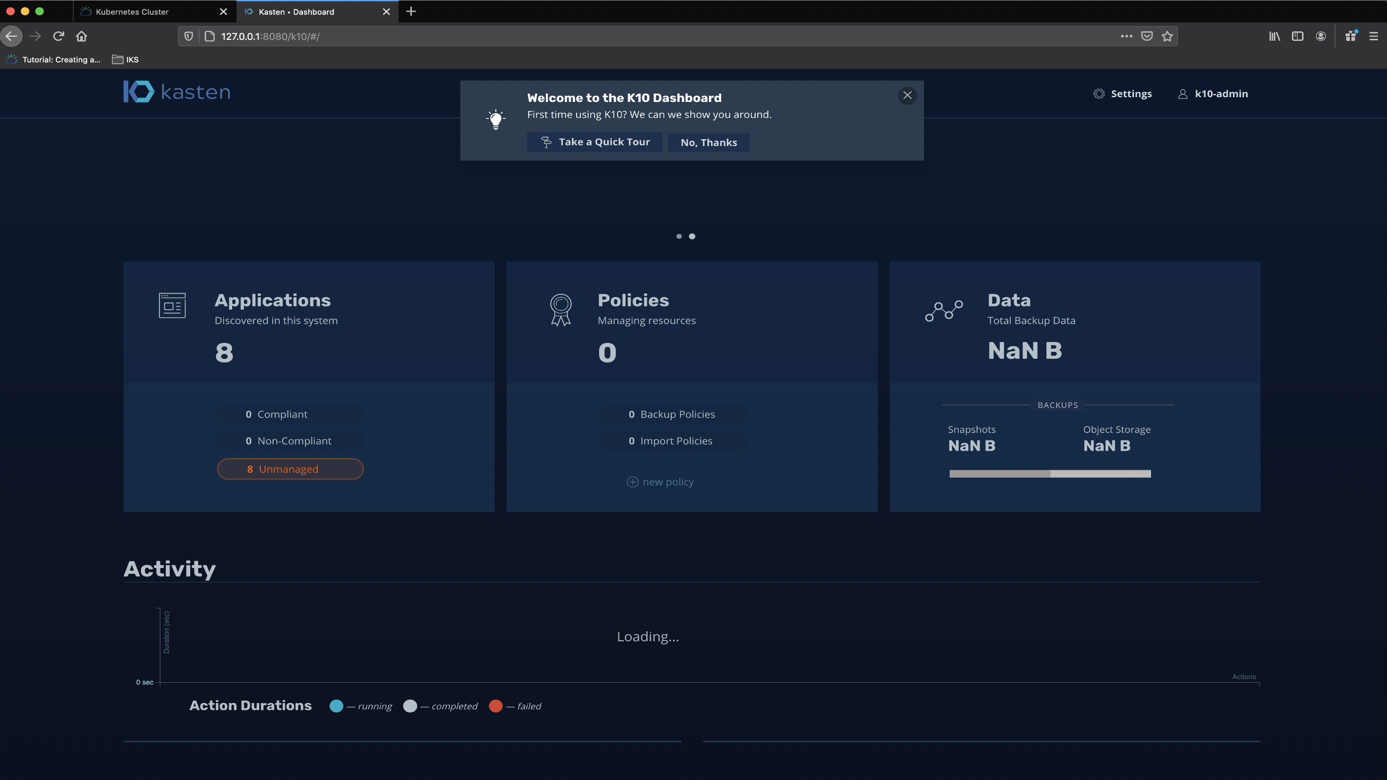
Task: Open Firefox account icon
Action: point(1321,36)
